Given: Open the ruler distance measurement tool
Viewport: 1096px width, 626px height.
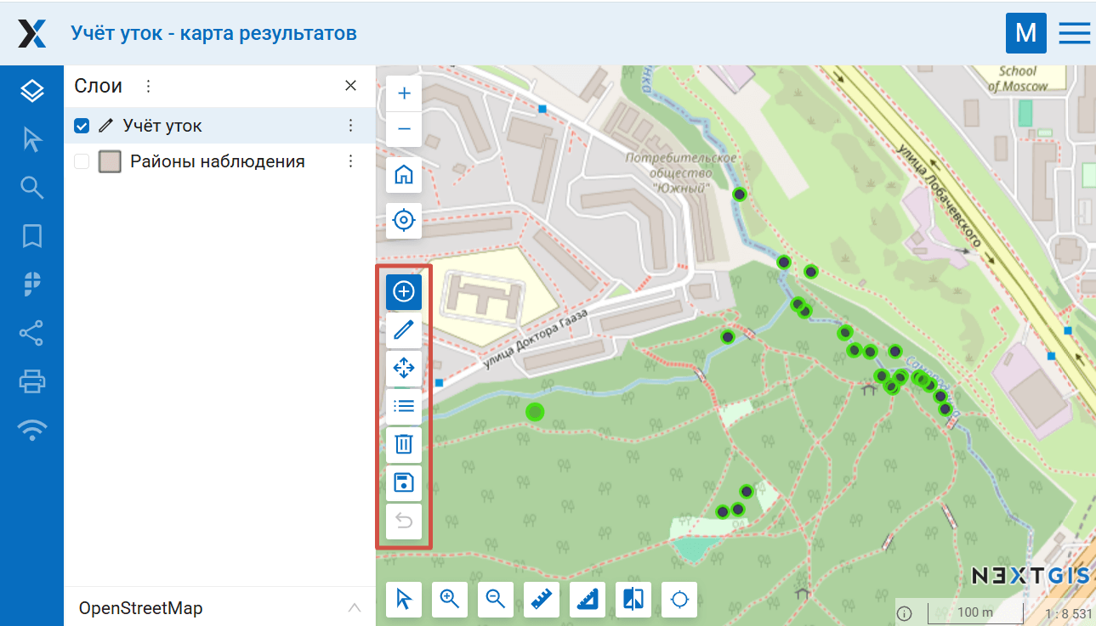Looking at the screenshot, I should (542, 600).
